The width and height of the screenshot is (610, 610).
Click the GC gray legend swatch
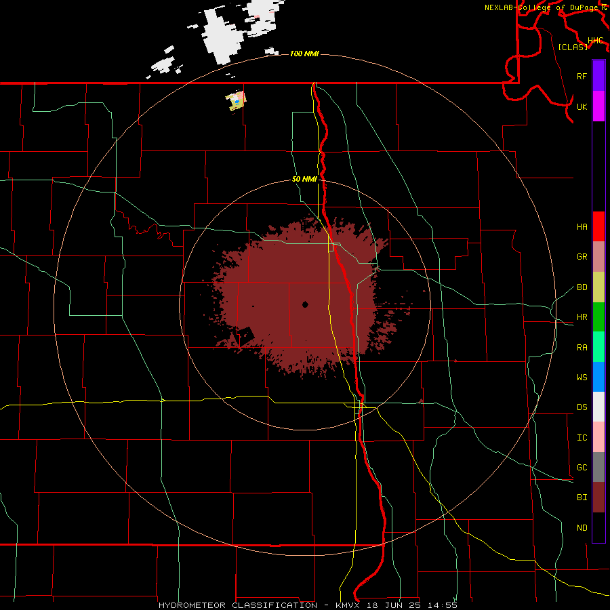coord(598,467)
